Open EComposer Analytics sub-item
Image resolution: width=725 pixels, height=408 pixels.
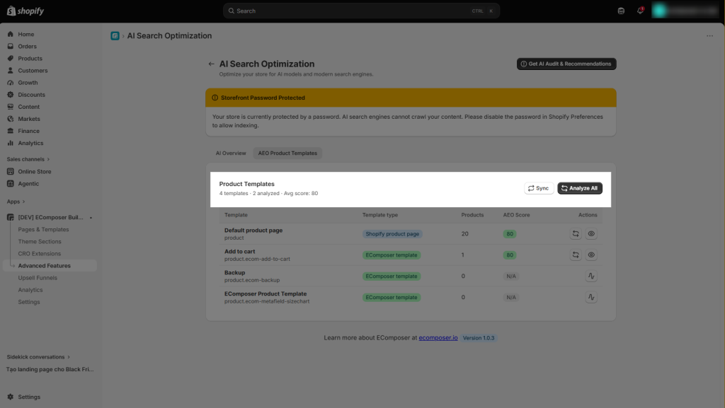coord(30,290)
